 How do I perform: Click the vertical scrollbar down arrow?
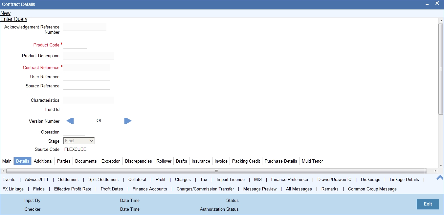tap(441, 166)
